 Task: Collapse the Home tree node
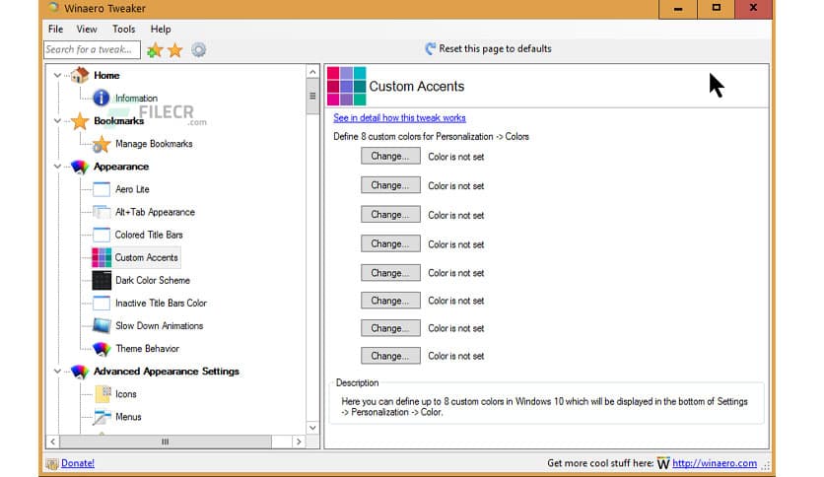tap(57, 76)
